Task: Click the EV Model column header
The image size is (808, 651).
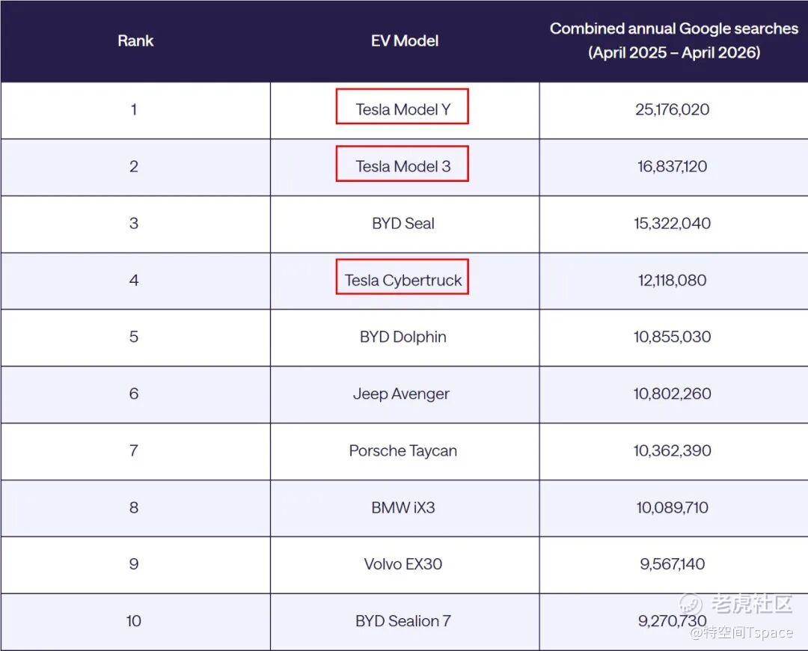Action: click(405, 40)
